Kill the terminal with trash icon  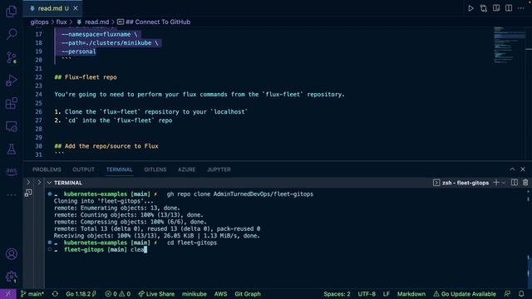[525, 183]
